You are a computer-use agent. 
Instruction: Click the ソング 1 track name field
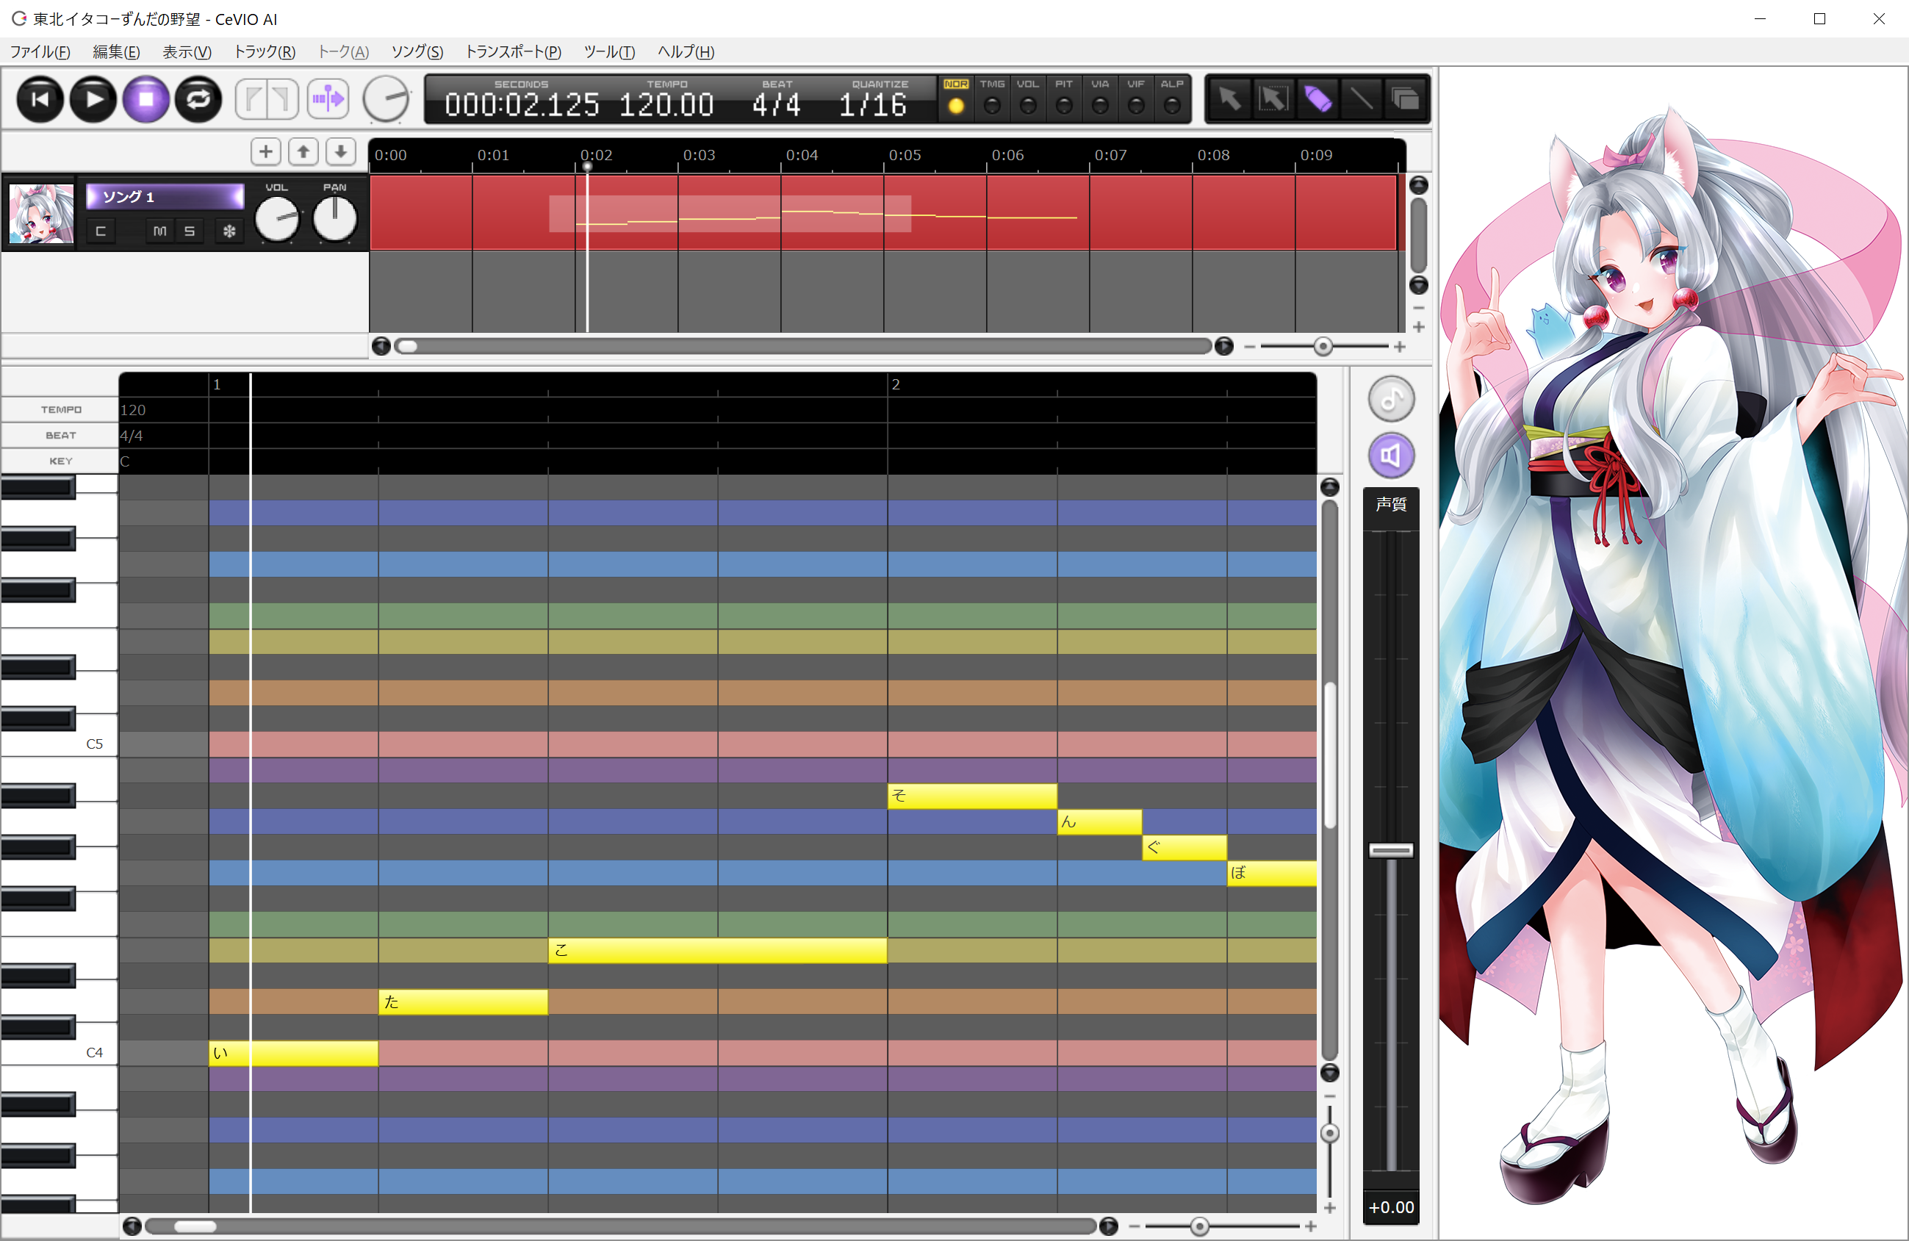[165, 196]
